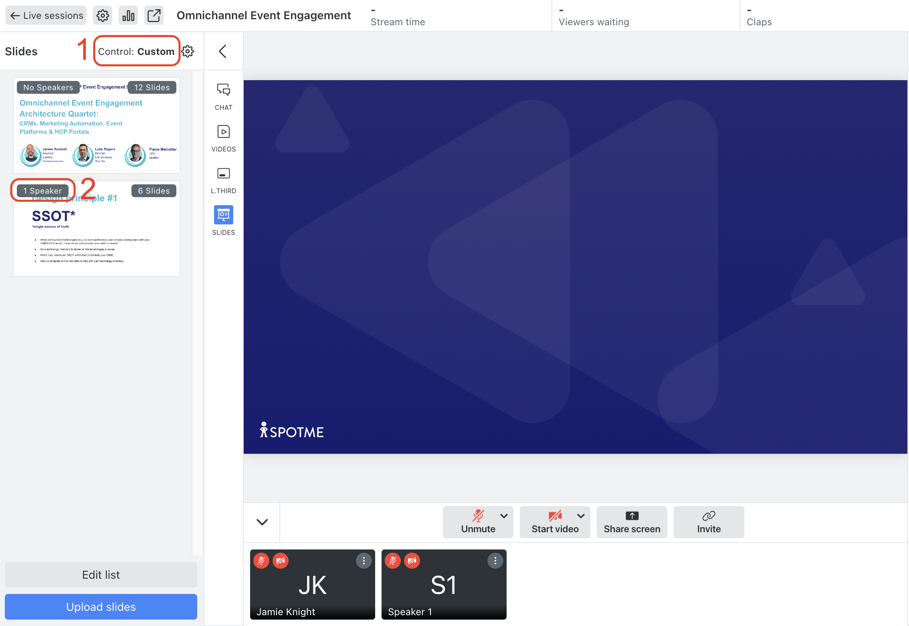Open microphone options dropdown arrow
The width and height of the screenshot is (909, 626).
[504, 516]
